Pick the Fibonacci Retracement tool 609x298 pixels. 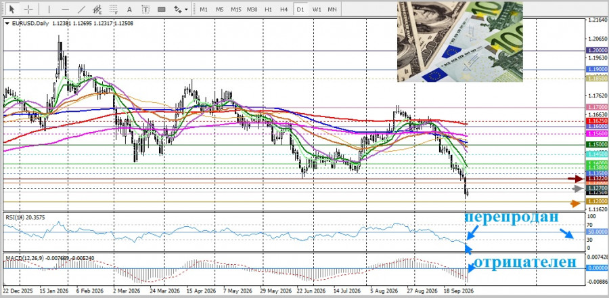point(114,9)
